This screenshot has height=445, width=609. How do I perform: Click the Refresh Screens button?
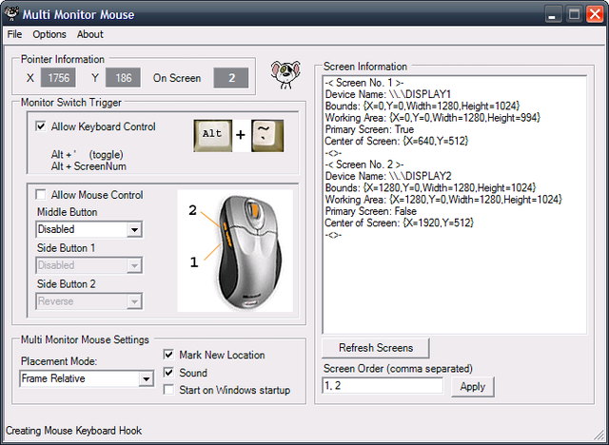(376, 348)
